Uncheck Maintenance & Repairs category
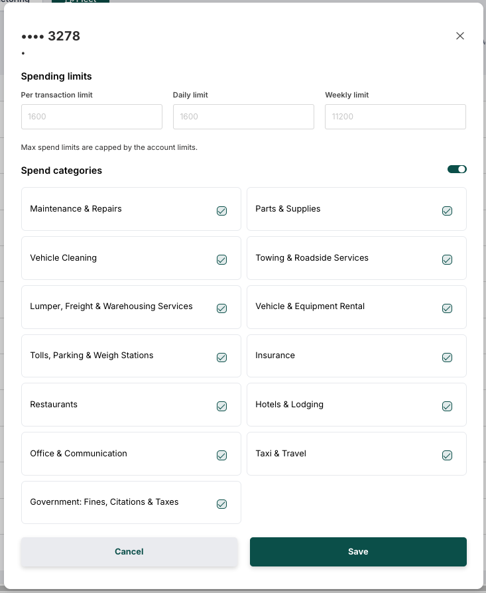This screenshot has height=593, width=486. click(x=221, y=211)
